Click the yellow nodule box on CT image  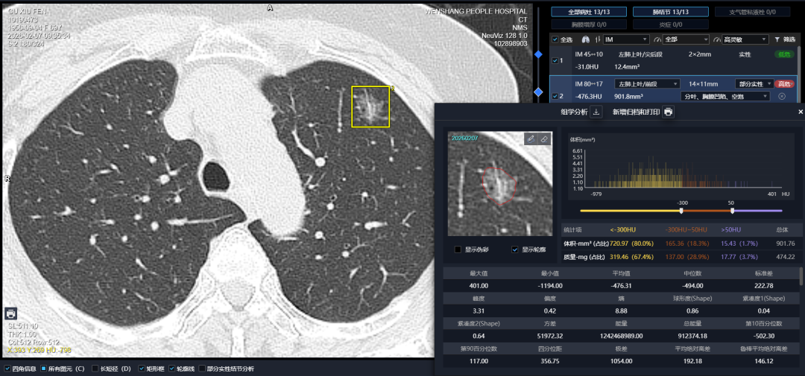[370, 106]
